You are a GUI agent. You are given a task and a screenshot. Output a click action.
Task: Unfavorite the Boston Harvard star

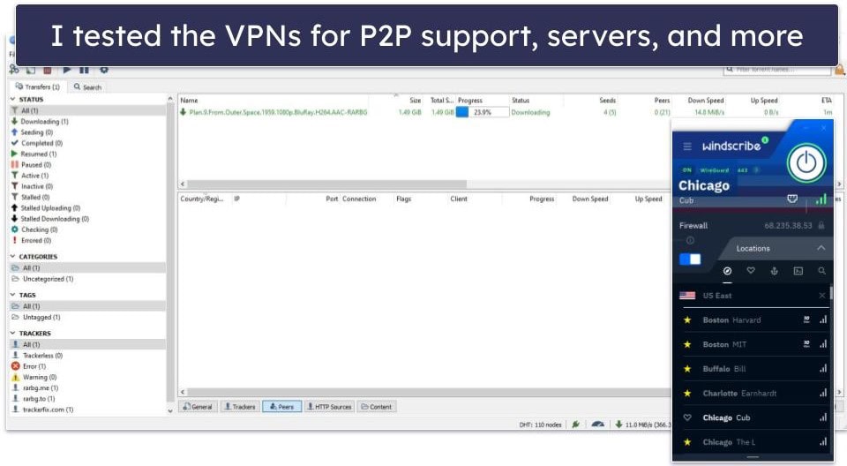[x=687, y=320]
